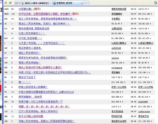Click the Home icon in toolbar
Viewport: 158px width, 124px height.
coord(156,3)
